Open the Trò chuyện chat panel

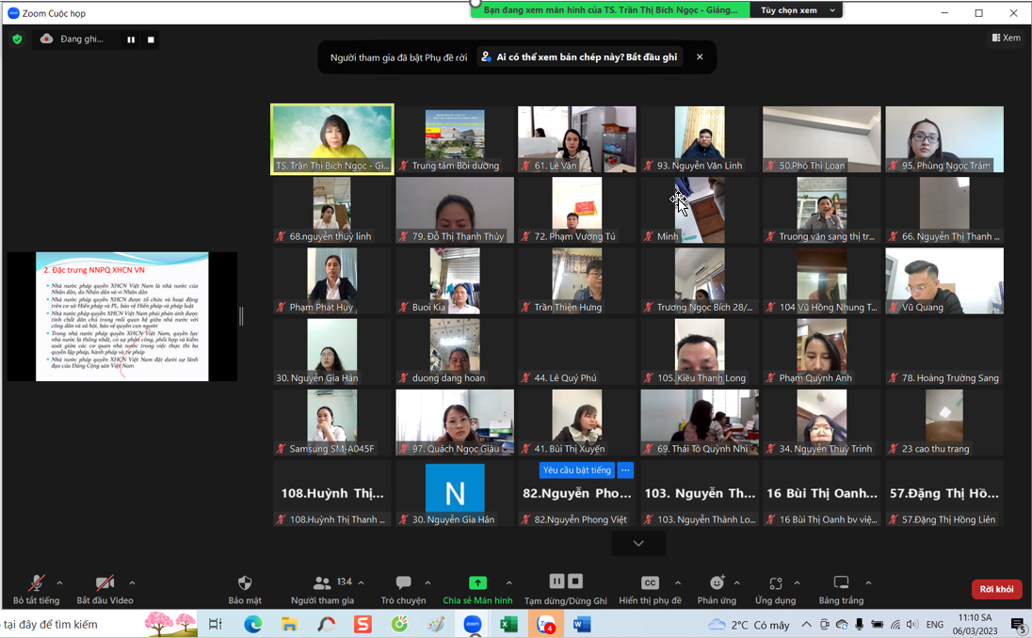[403, 583]
